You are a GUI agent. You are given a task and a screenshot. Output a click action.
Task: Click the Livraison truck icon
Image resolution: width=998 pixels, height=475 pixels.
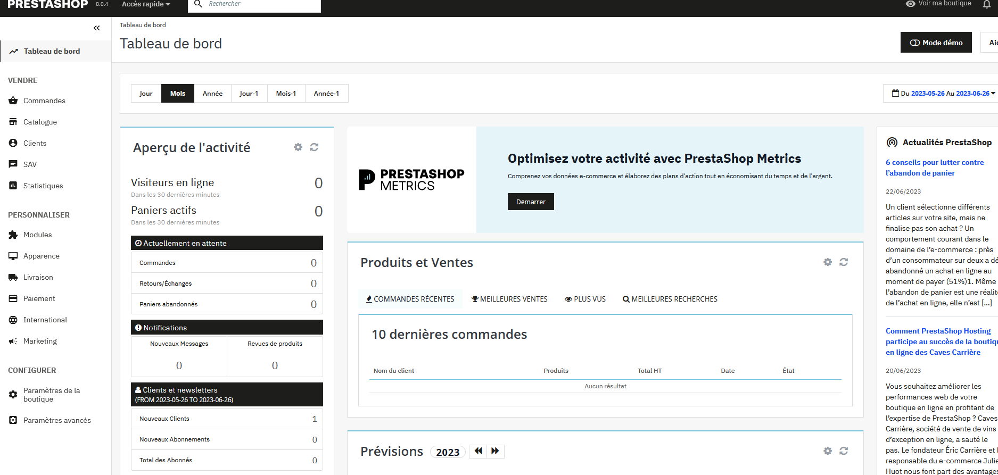tap(13, 277)
